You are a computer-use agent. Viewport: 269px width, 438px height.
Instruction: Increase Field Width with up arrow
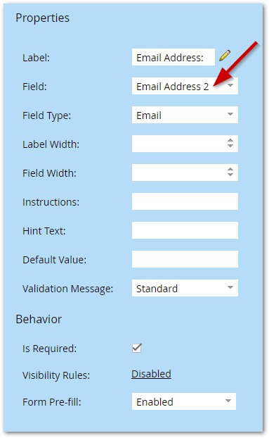point(230,169)
